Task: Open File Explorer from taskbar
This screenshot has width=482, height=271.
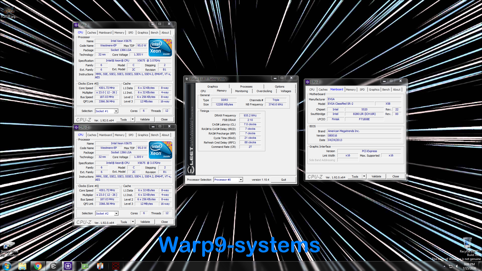Action: (22, 266)
